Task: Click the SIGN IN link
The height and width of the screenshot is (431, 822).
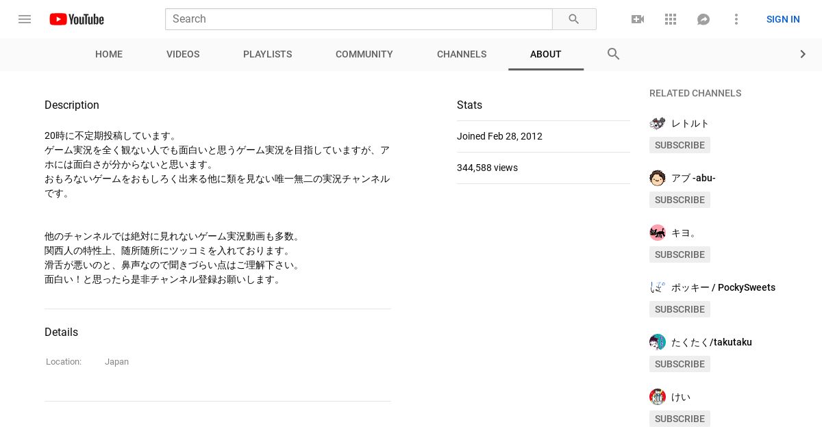Action: coord(783,19)
